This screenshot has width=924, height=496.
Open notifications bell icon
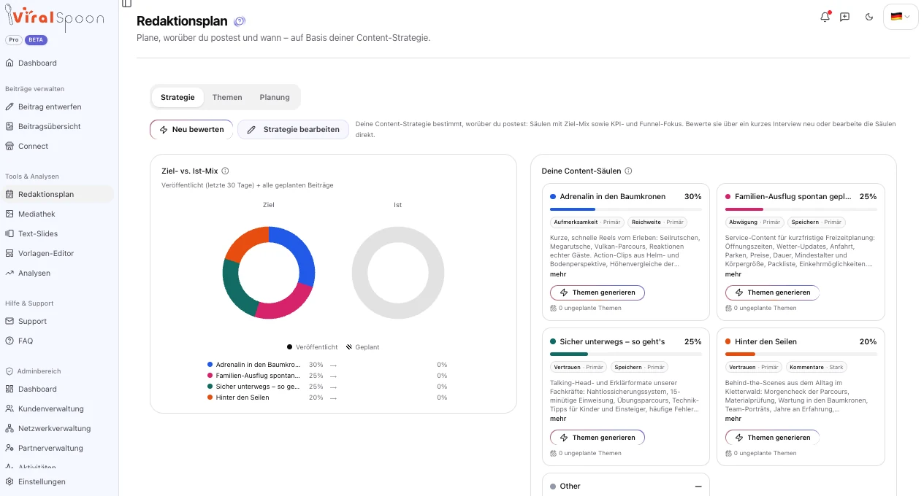825,17
